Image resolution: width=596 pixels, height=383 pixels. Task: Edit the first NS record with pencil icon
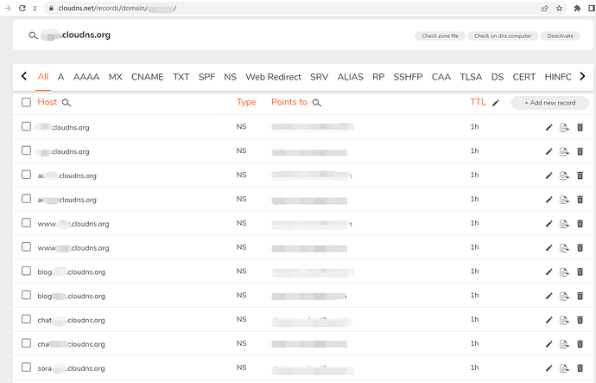pyautogui.click(x=548, y=127)
